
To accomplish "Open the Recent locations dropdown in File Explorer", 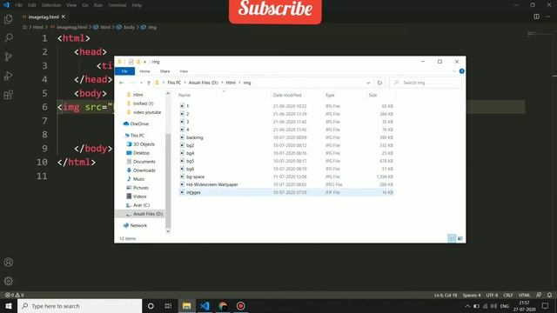I will pyautogui.click(x=141, y=83).
